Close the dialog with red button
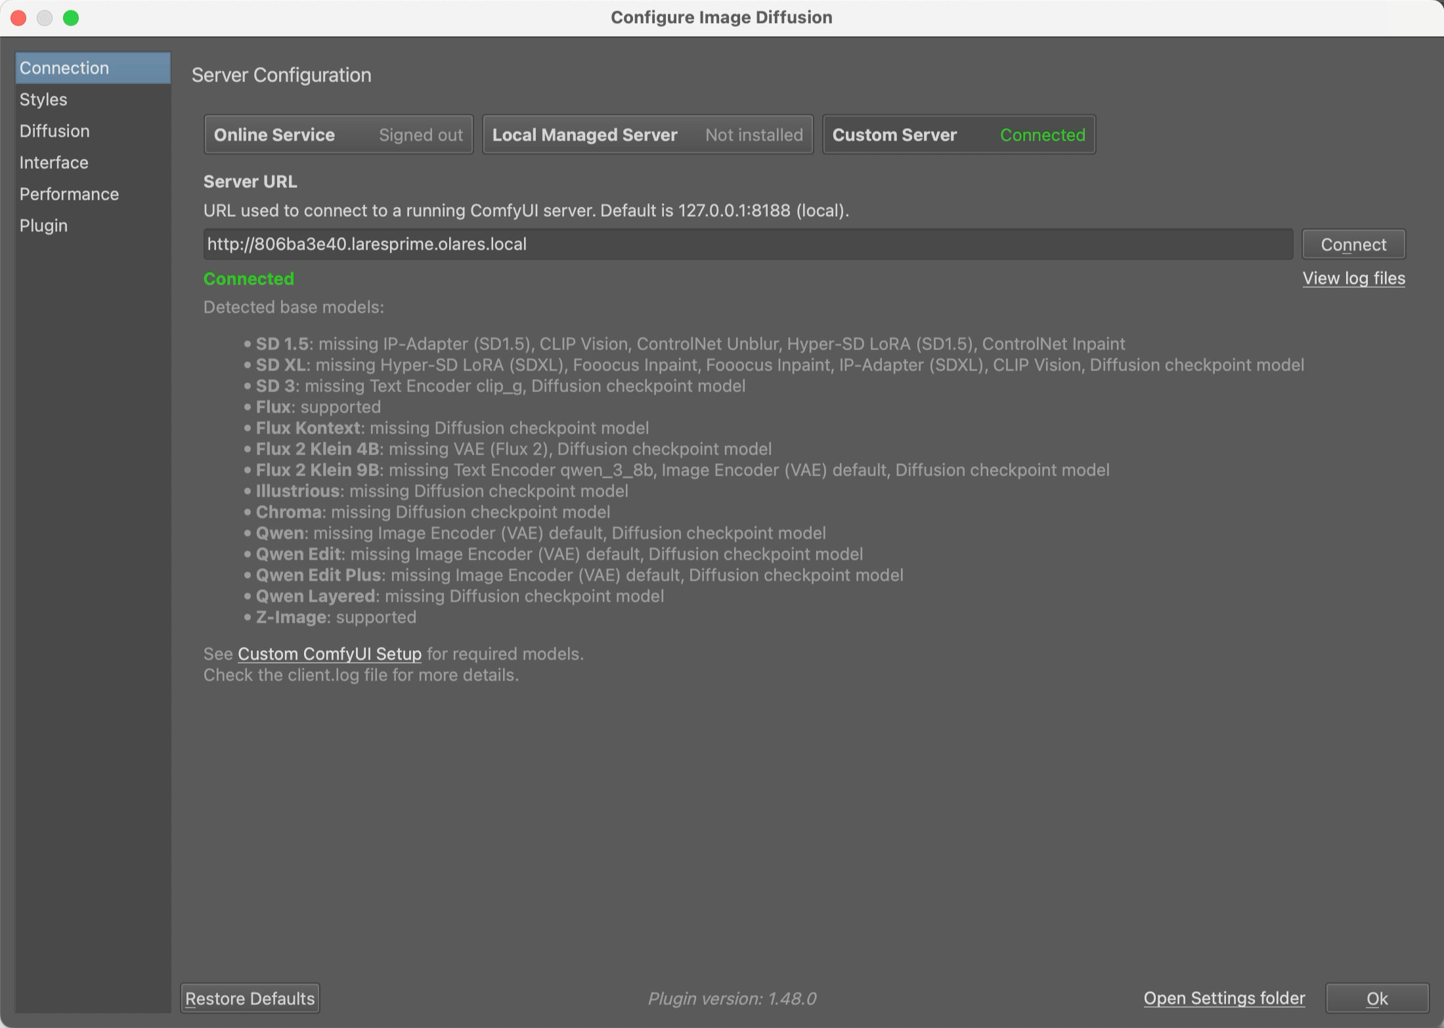This screenshot has height=1028, width=1444. pos(18,18)
